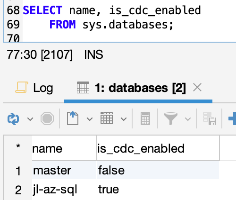This screenshot has width=236, height=200.
Task: Close the databases result tab
Action: click(197, 87)
